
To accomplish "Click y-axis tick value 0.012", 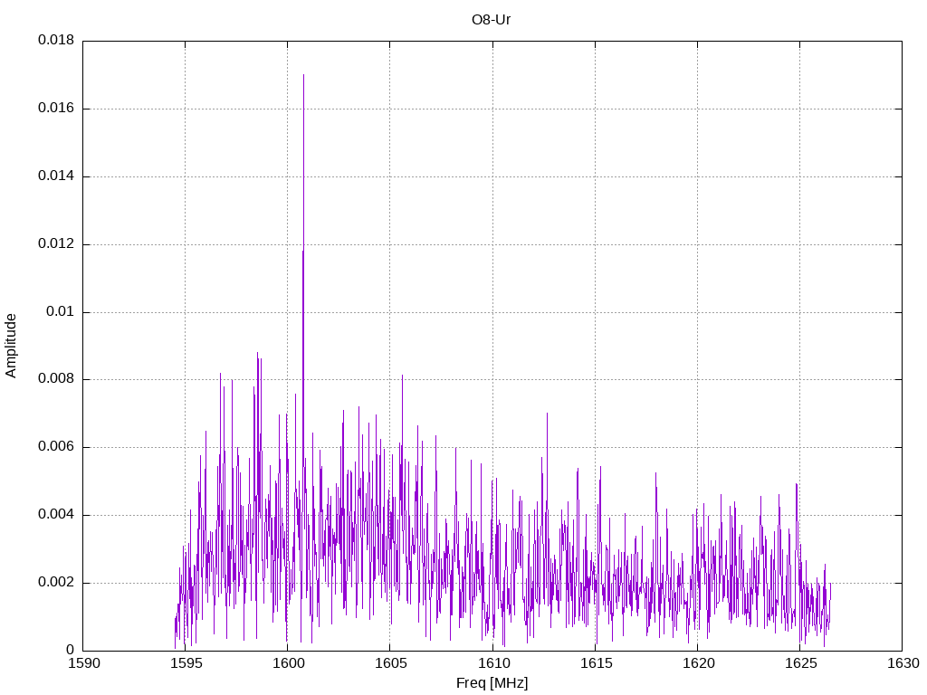I will [56, 244].
